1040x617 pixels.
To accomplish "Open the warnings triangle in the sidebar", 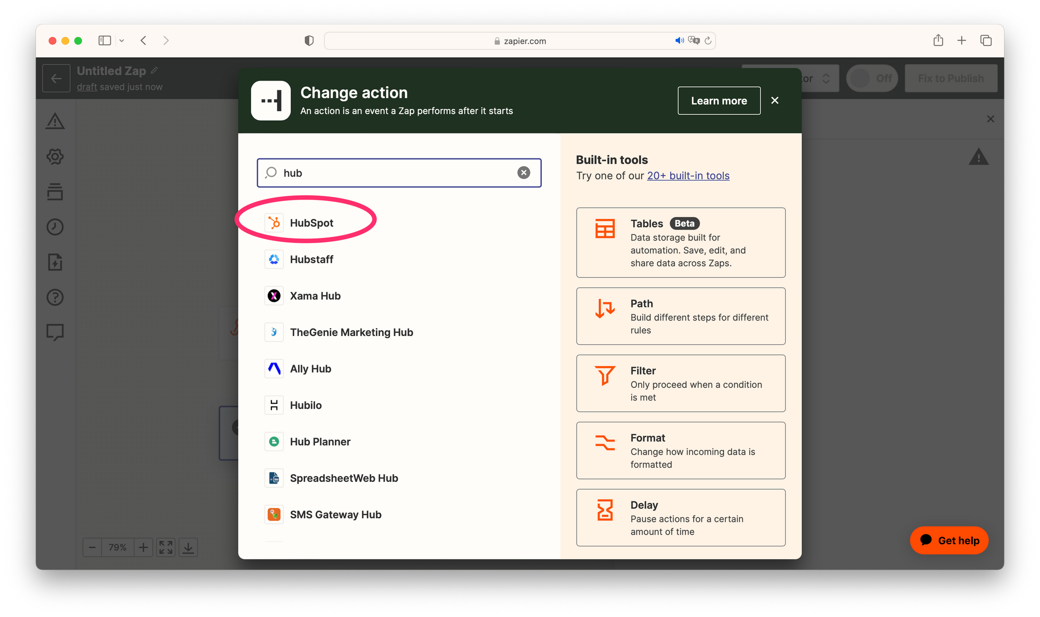I will [55, 121].
